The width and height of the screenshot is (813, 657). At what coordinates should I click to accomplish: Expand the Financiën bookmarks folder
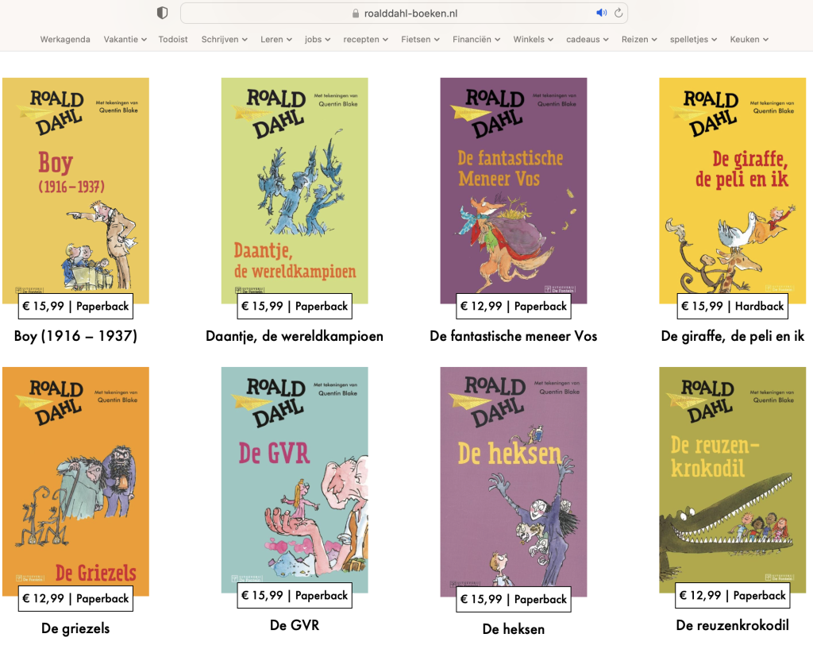pyautogui.click(x=476, y=40)
